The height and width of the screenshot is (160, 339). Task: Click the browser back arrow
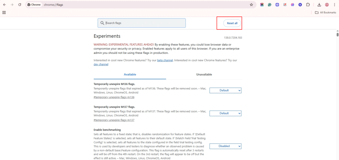(5, 5)
